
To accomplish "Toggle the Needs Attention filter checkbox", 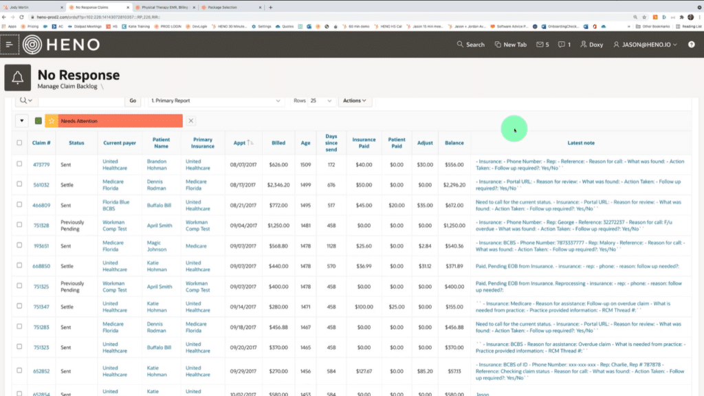I will tap(38, 121).
